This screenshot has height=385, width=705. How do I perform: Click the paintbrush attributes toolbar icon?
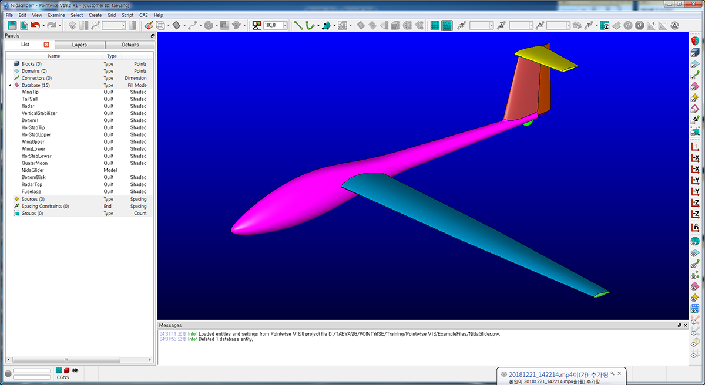click(149, 25)
